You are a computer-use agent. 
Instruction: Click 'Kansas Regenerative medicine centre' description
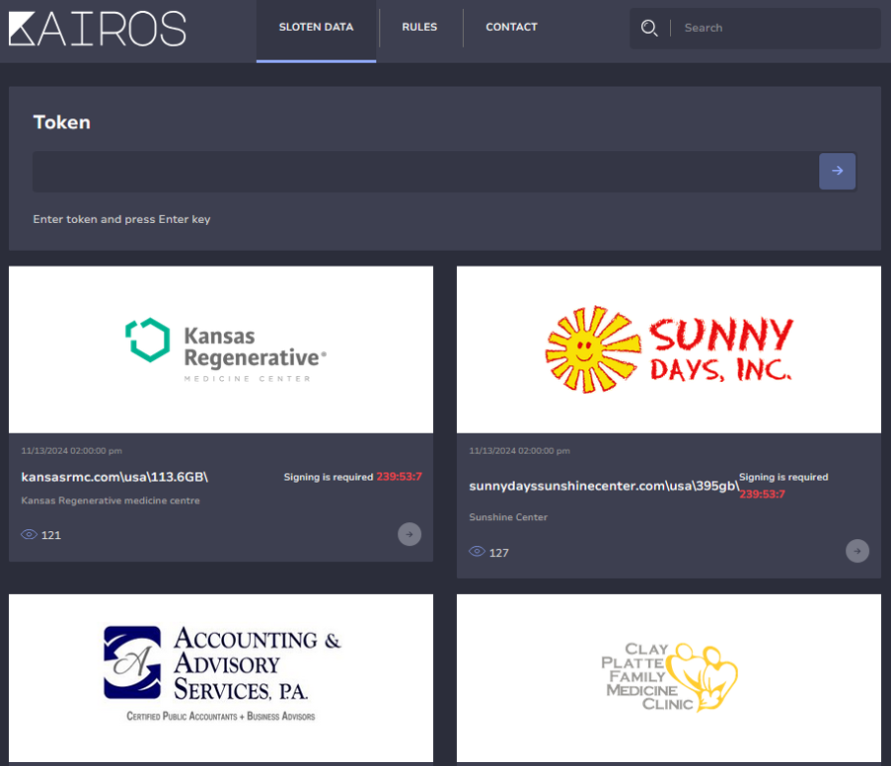111,500
